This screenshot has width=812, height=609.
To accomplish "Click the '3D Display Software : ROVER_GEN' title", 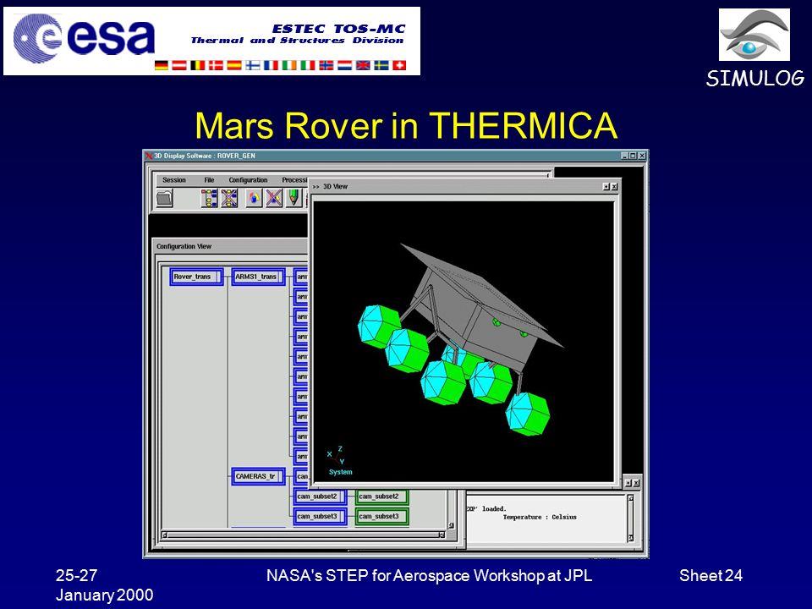I will pyautogui.click(x=205, y=156).
